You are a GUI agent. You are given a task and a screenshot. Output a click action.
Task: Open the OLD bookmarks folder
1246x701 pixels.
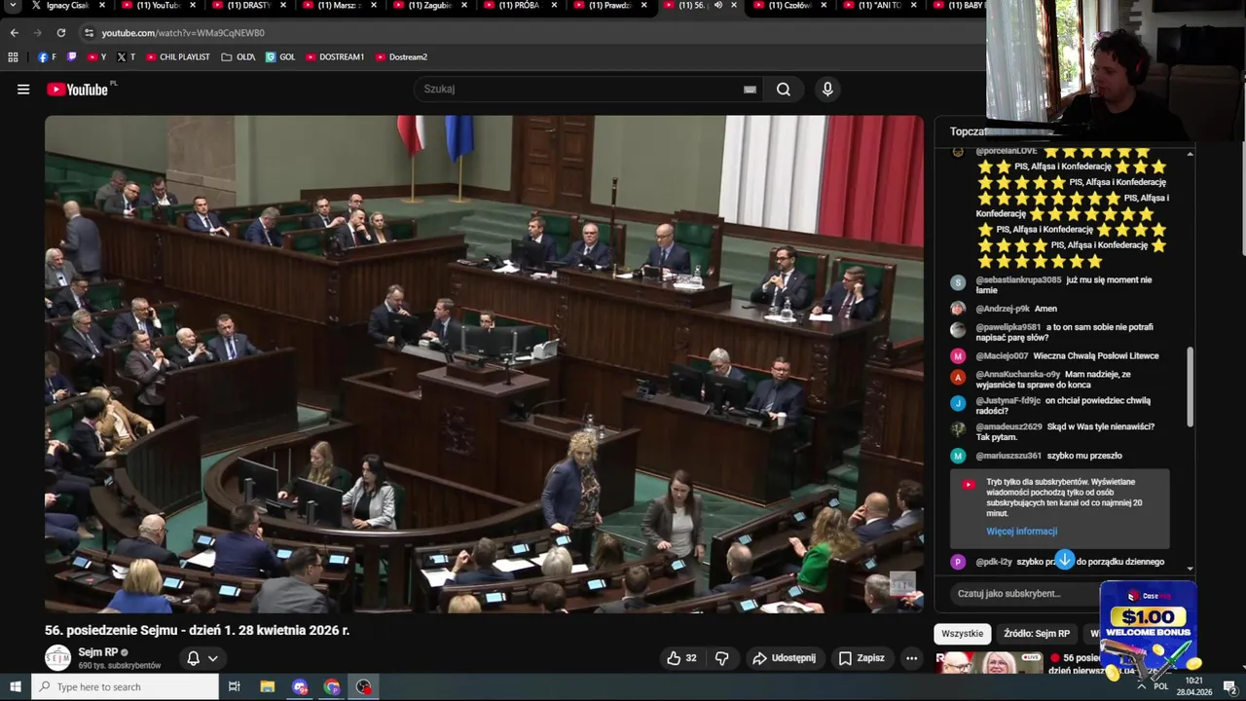(x=238, y=56)
